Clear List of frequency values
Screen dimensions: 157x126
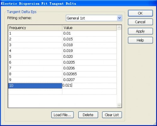112,115
